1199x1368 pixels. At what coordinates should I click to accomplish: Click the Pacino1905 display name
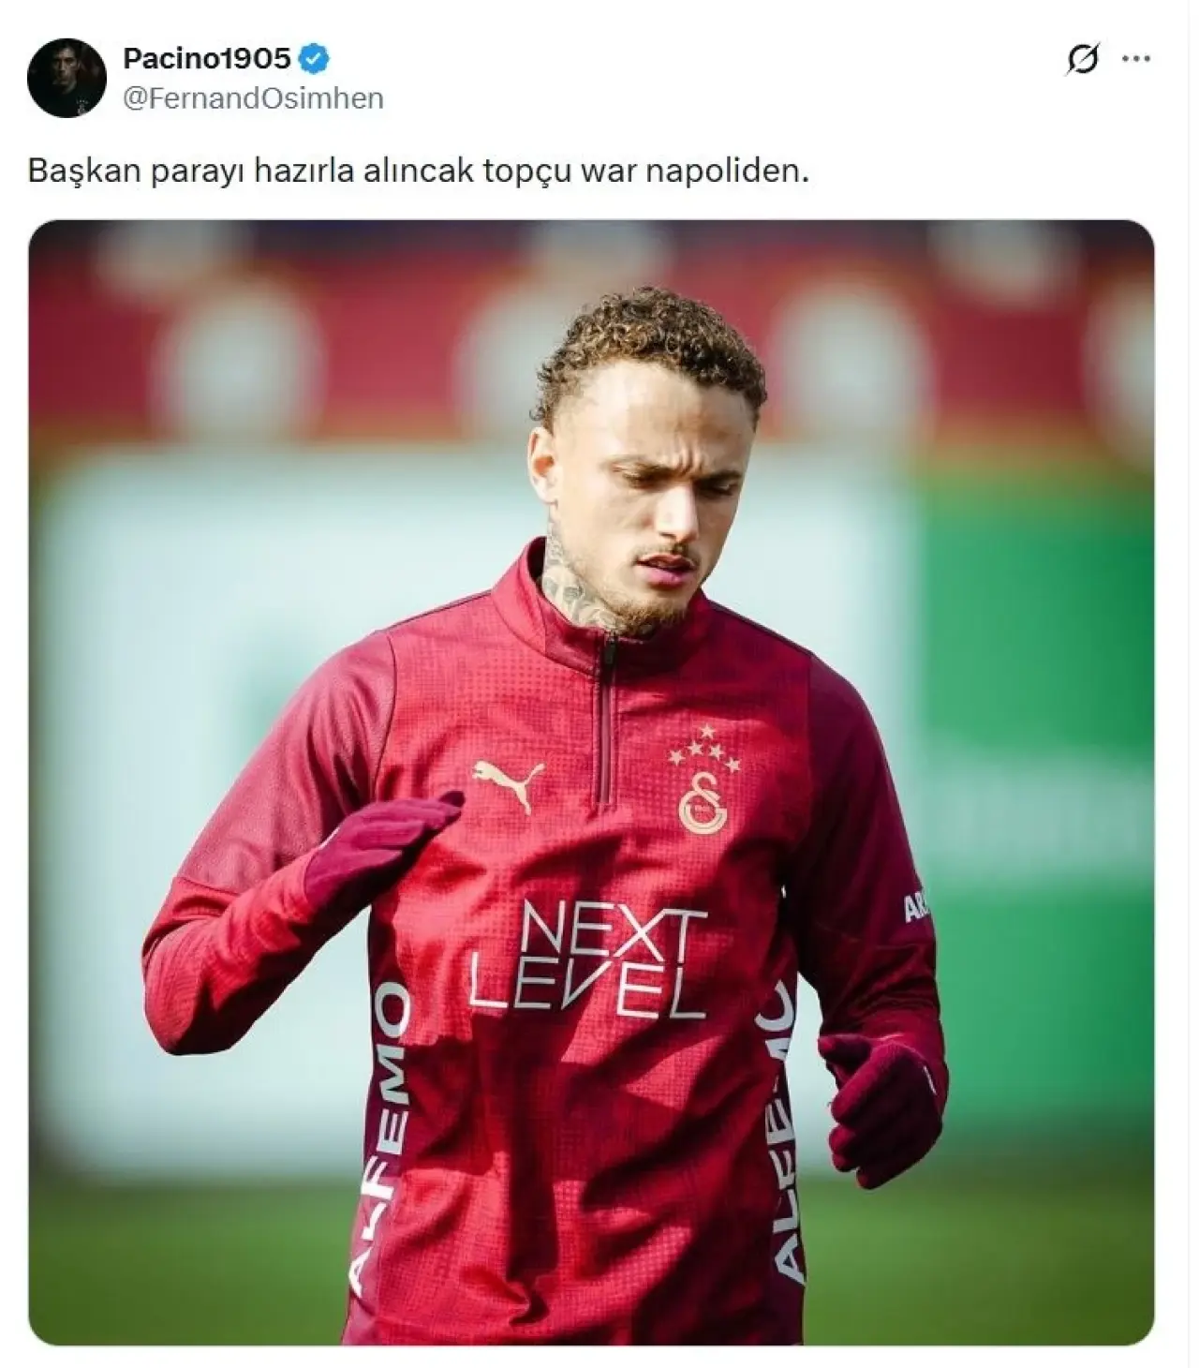point(207,59)
